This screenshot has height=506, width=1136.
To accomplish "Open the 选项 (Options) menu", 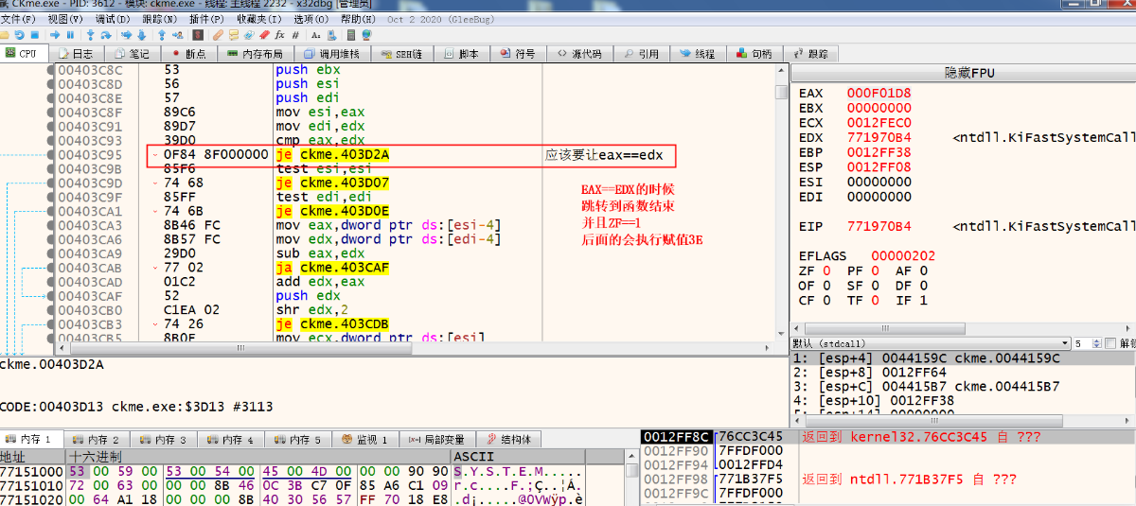I will [x=311, y=19].
